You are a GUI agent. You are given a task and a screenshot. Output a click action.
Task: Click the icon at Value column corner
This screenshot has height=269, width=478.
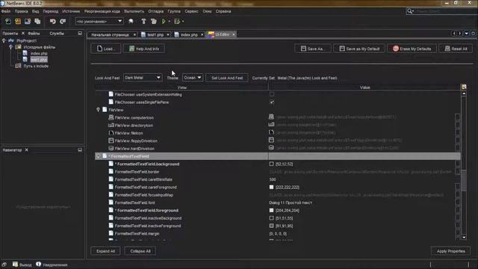click(x=464, y=87)
